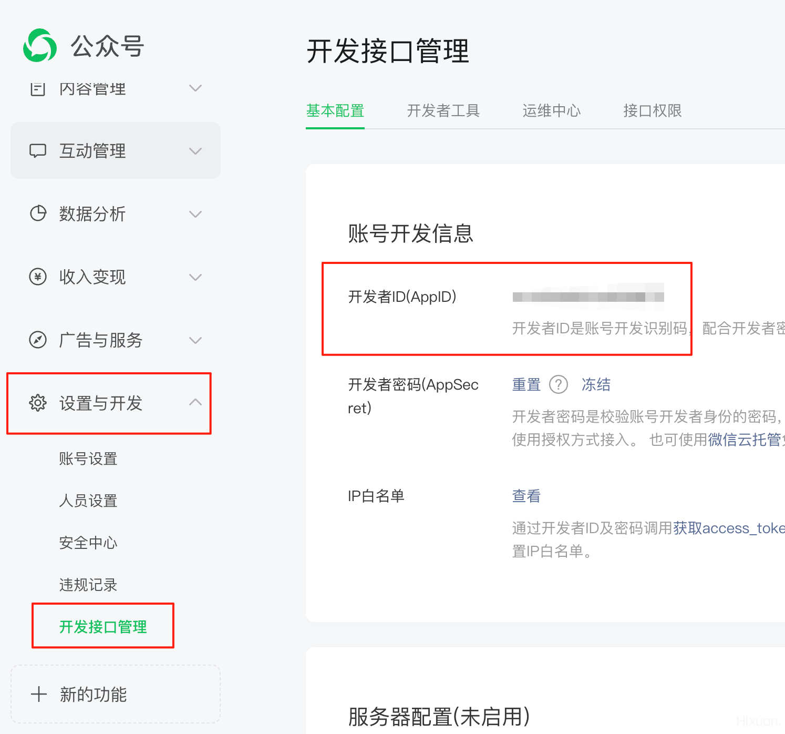Image resolution: width=785 pixels, height=734 pixels.
Task: Click the green 公众号 logo icon
Action: (x=40, y=45)
